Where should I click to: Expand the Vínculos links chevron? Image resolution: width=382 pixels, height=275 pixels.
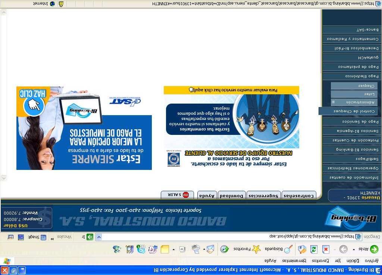click(52, 238)
